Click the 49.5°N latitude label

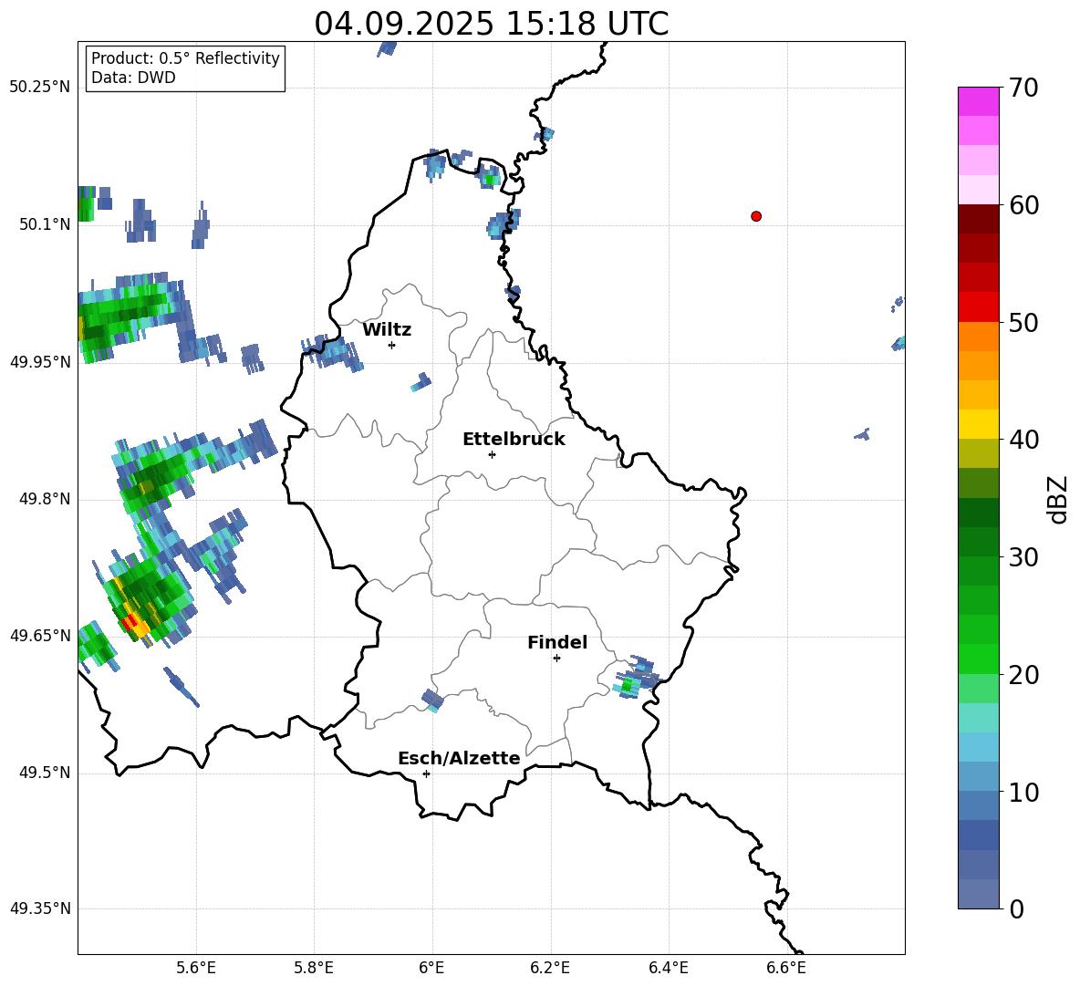click(x=45, y=773)
